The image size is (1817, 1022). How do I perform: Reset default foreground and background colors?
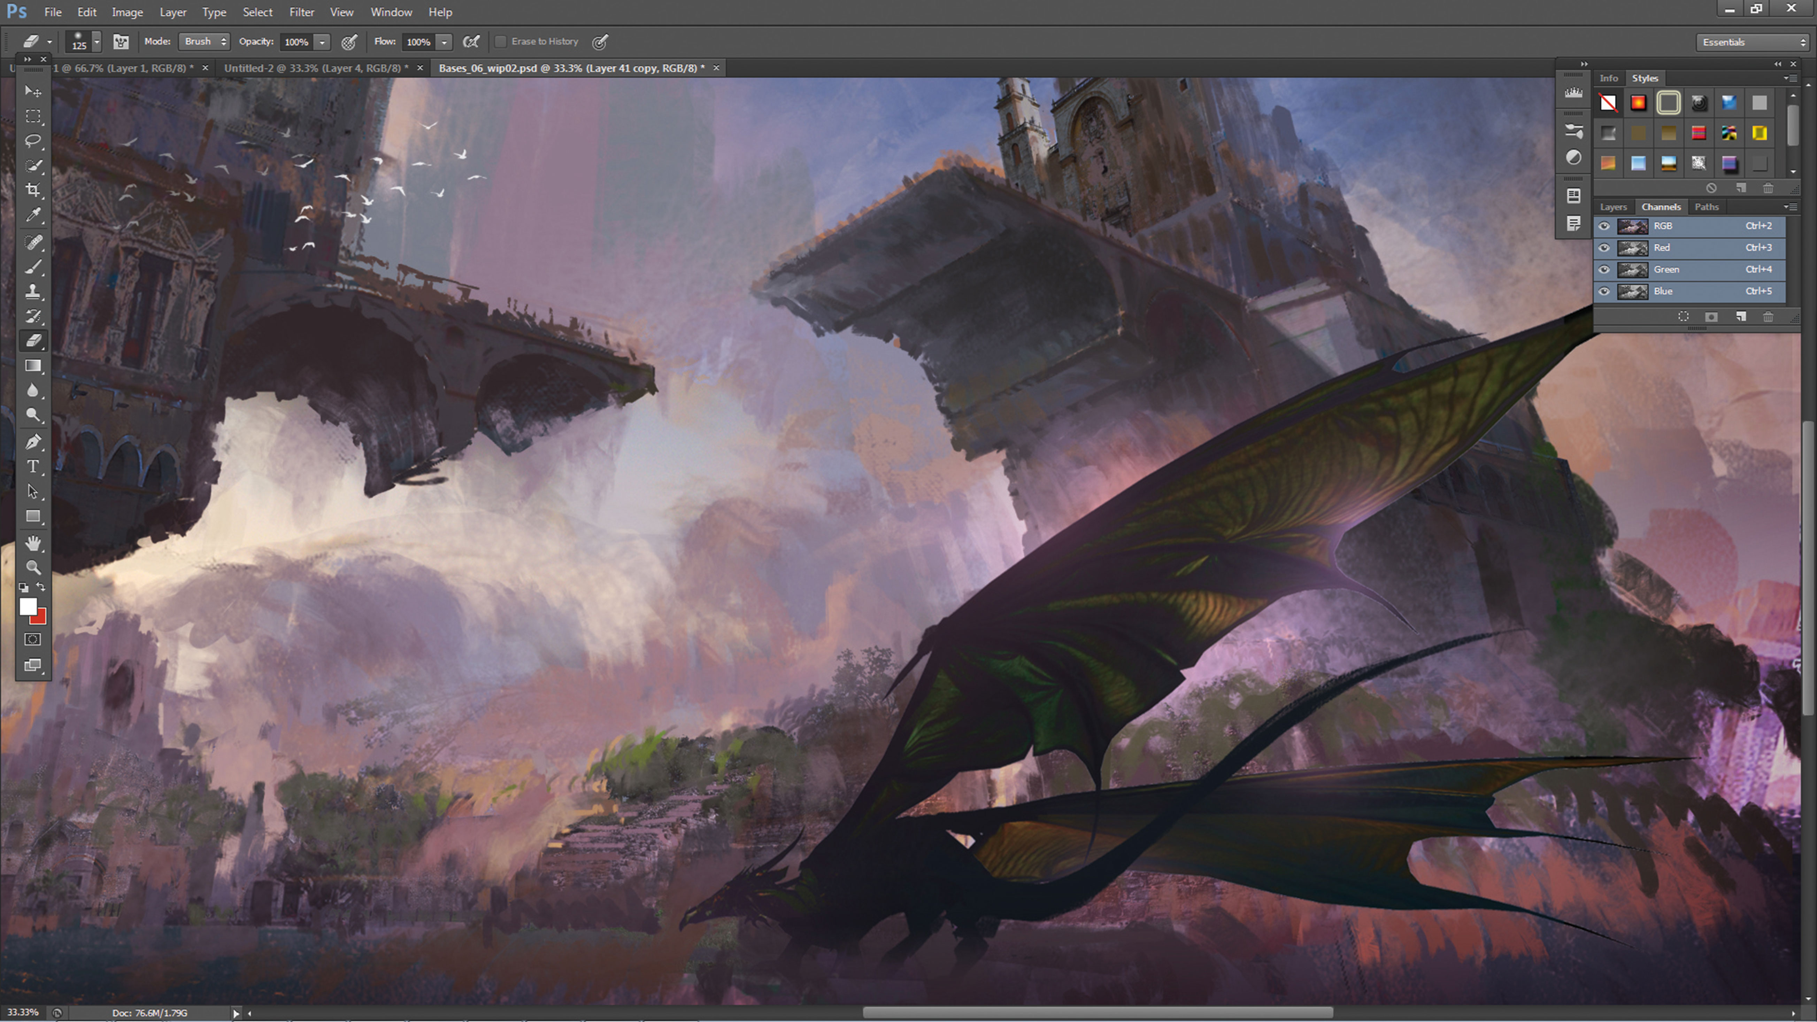coord(24,587)
